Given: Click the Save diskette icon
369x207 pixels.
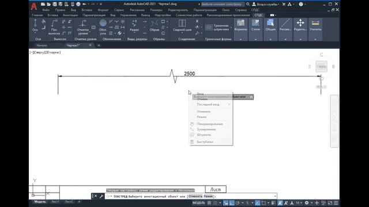Looking at the screenshot, I should coord(55,4).
